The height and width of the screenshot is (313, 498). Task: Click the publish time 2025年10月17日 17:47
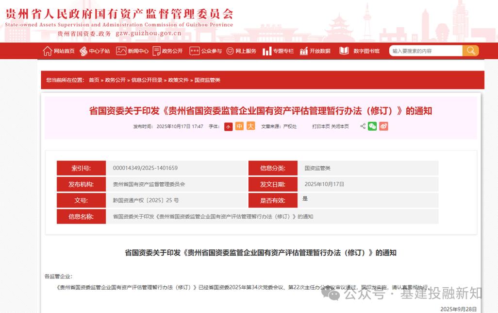[180, 126]
